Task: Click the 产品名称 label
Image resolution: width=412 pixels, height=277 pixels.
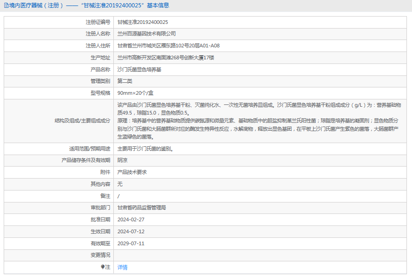Action: 100,69
